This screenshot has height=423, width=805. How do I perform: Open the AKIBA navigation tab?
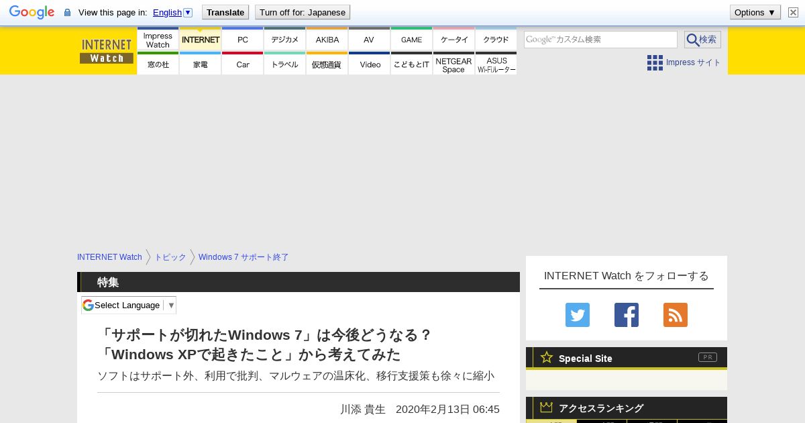[327, 40]
